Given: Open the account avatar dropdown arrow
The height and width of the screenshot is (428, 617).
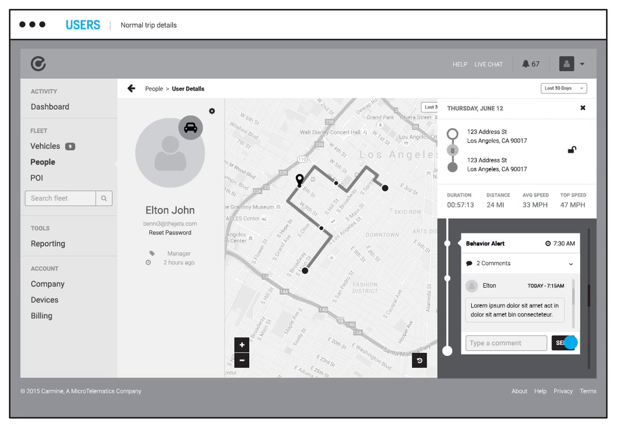Looking at the screenshot, I should click(582, 64).
